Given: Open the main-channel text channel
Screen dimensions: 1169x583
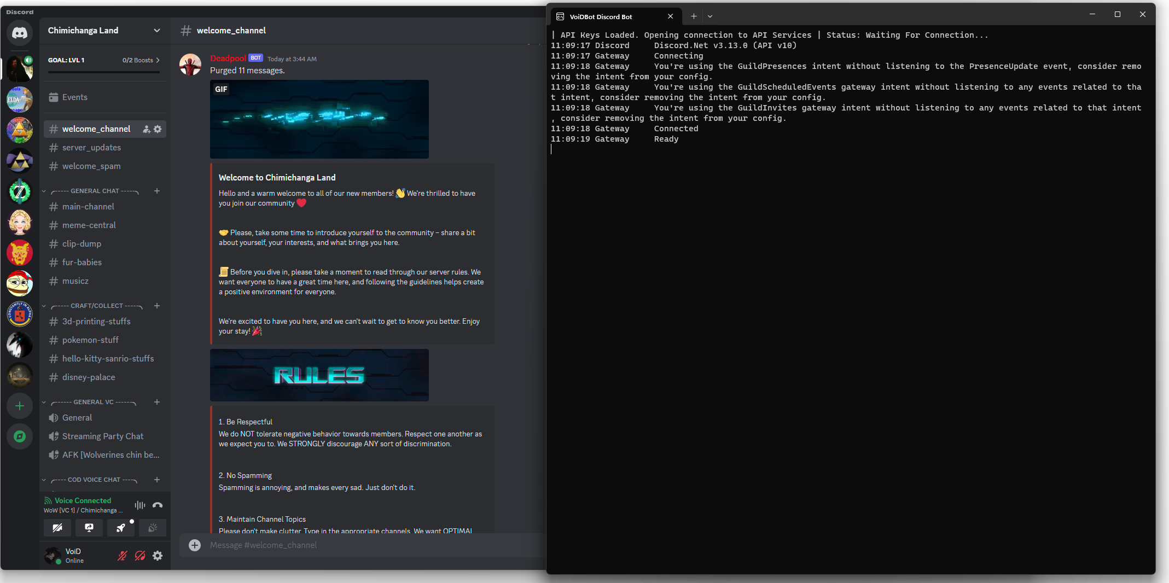Looking at the screenshot, I should pyautogui.click(x=105, y=207).
